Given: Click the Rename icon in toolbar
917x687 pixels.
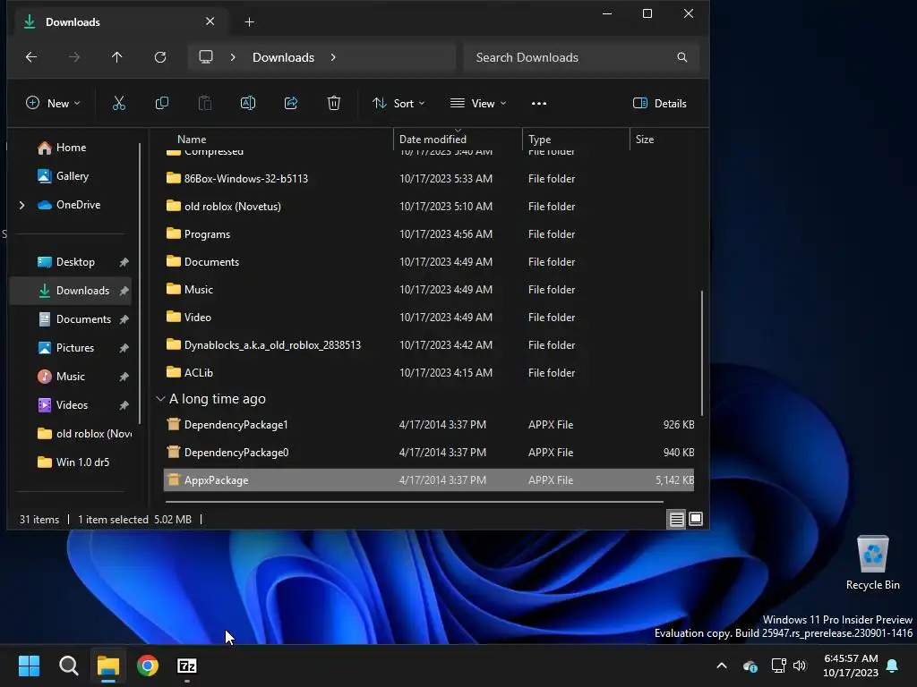Looking at the screenshot, I should pyautogui.click(x=248, y=104).
